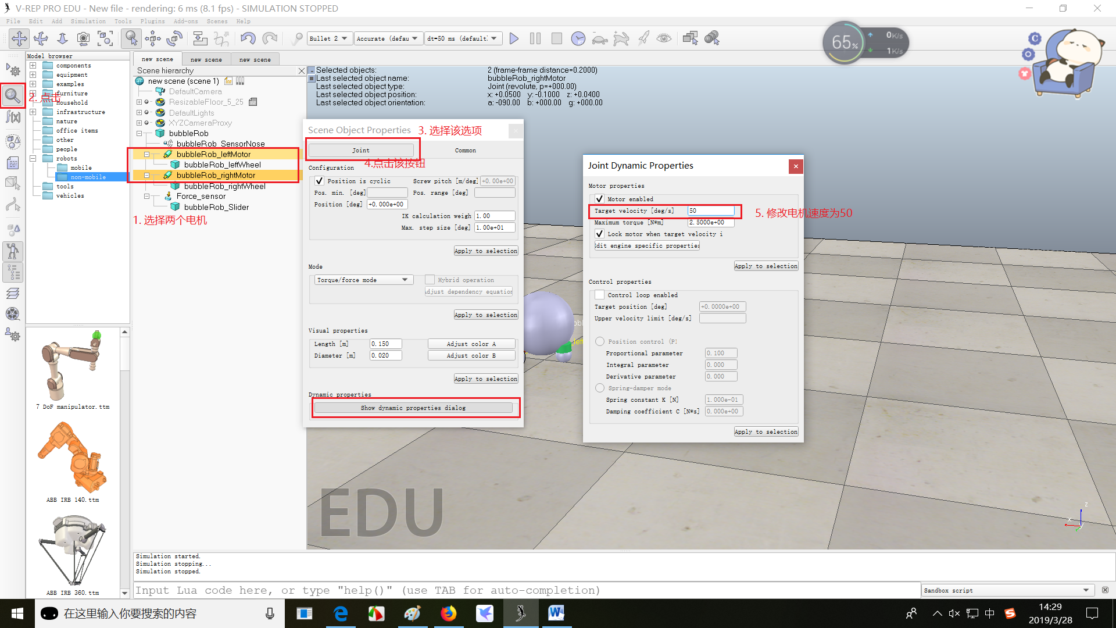The width and height of the screenshot is (1116, 628).
Task: Open scene object properties magnifier icon
Action: [13, 95]
